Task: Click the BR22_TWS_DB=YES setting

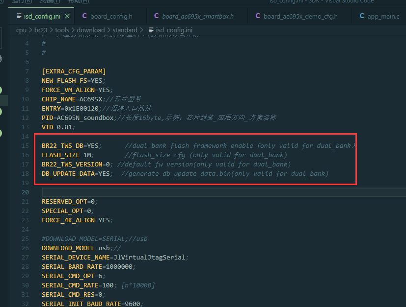Action: [70, 145]
